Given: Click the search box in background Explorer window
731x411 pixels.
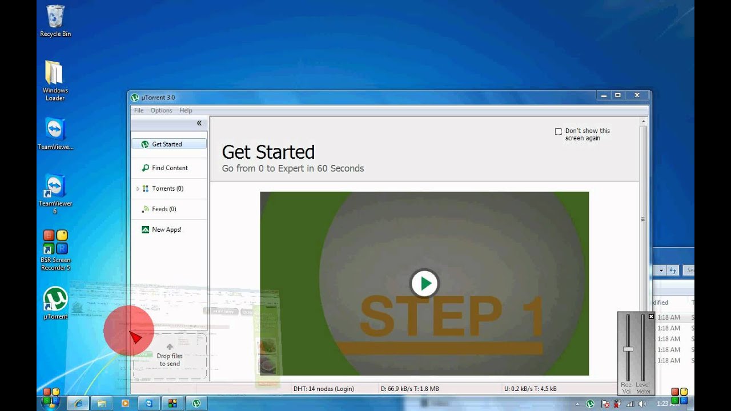Looking at the screenshot, I should [689, 271].
